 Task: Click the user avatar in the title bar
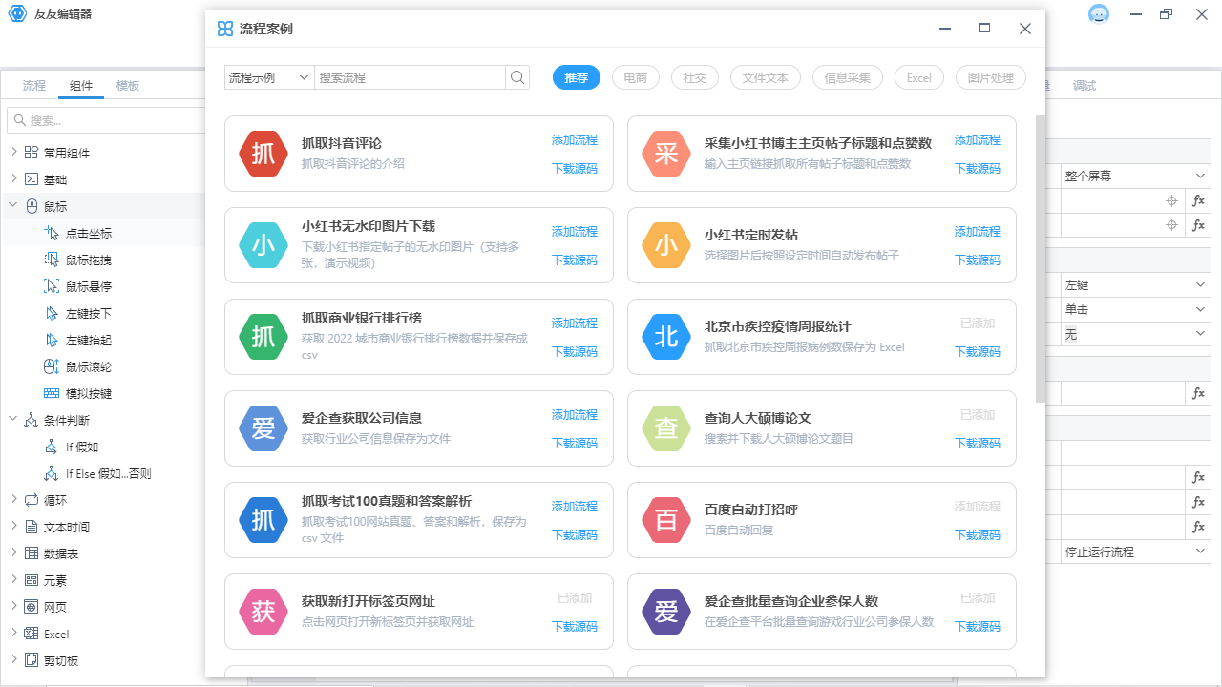1099,14
